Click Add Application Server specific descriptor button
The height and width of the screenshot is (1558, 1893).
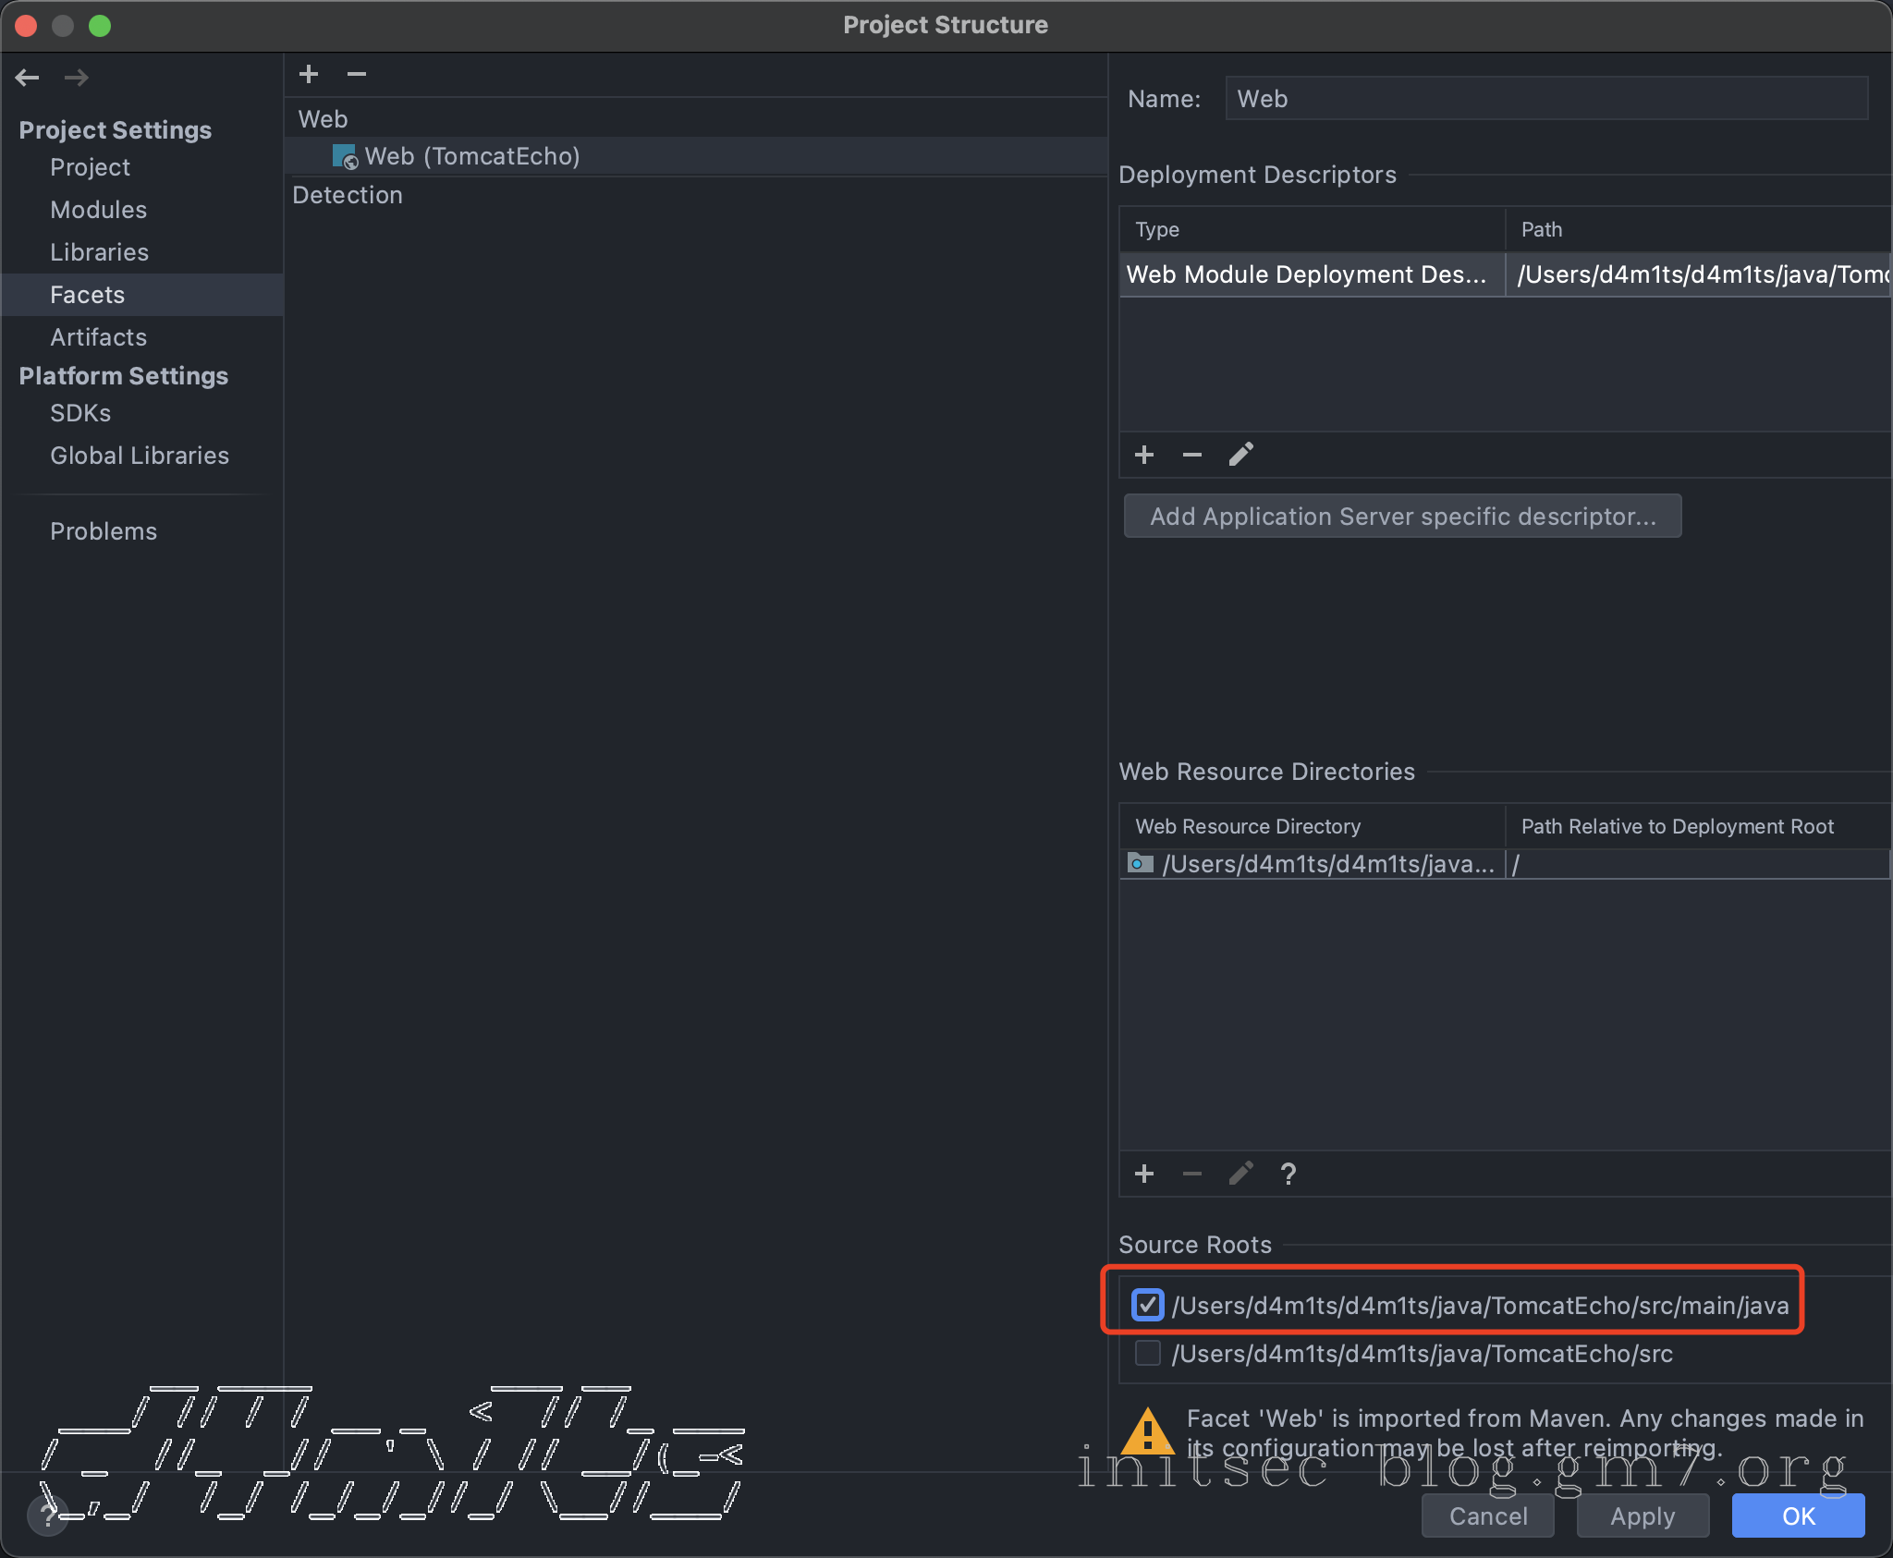(x=1401, y=516)
